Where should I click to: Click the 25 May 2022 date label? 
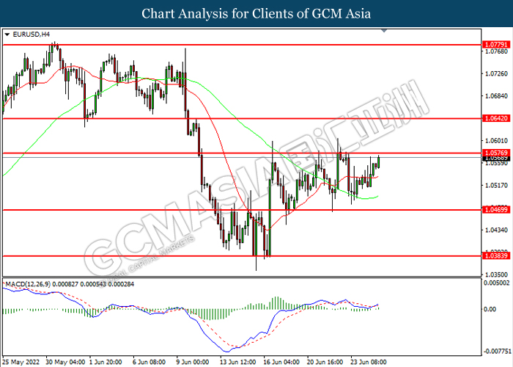21,362
